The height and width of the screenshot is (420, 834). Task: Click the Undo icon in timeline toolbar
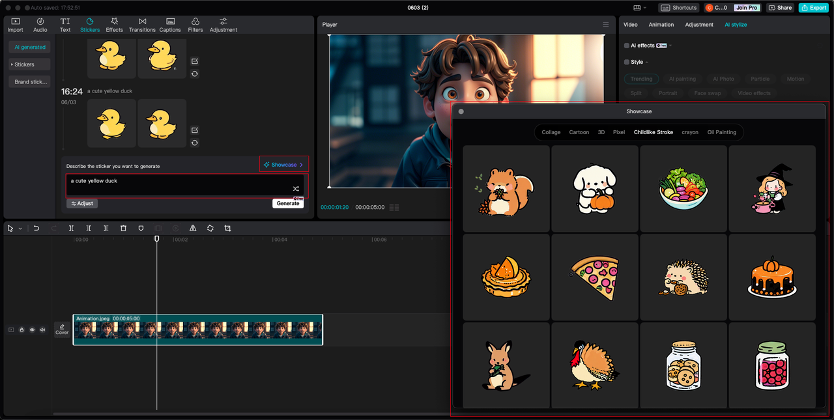(36, 229)
